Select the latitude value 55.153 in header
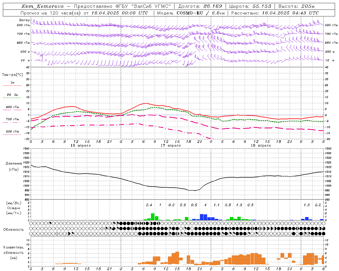This screenshot has height=271, width=339. pos(262,6)
